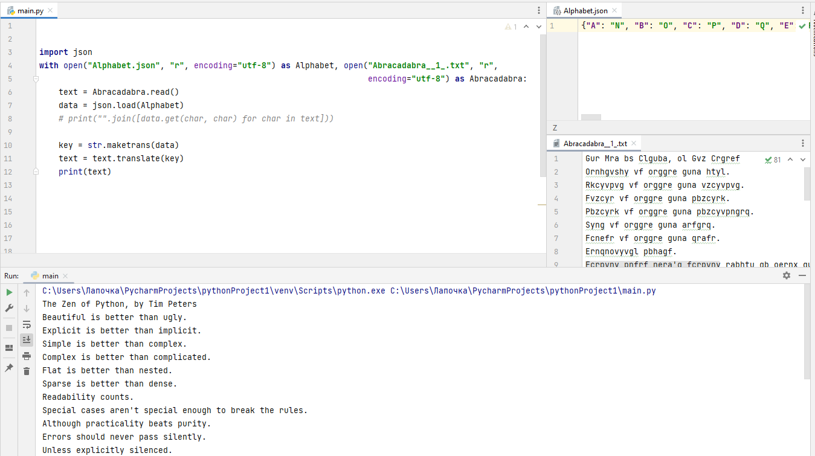The height and width of the screenshot is (456, 815).
Task: Click 'Syng vf orggre guna arfgrq.' line
Action: (651, 225)
